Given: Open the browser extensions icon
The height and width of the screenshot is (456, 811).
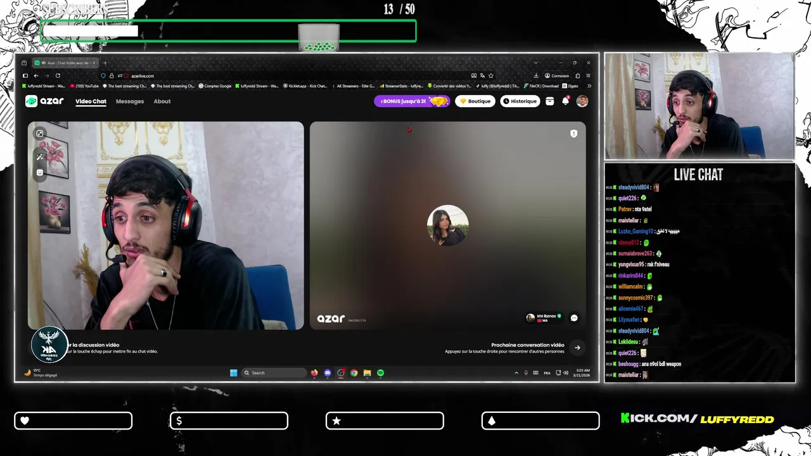Looking at the screenshot, I should click(577, 75).
